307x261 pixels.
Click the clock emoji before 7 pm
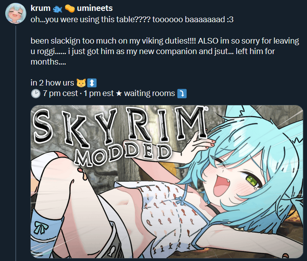coord(36,94)
